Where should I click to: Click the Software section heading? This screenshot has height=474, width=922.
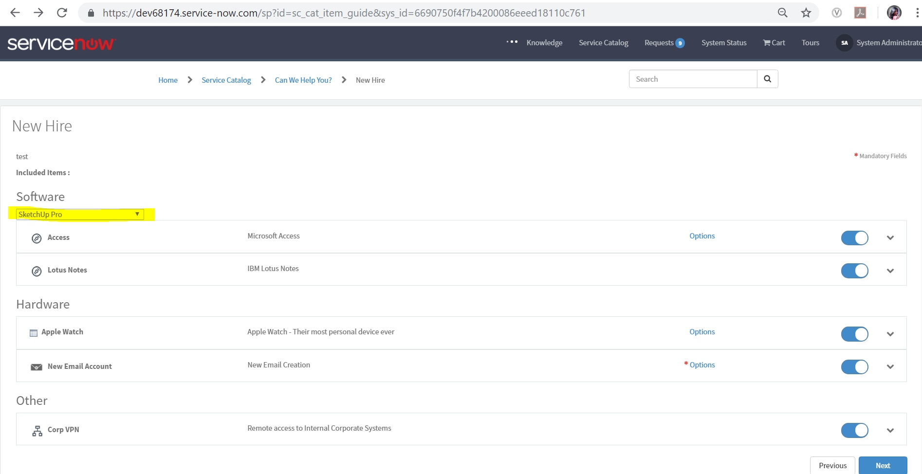tap(40, 197)
